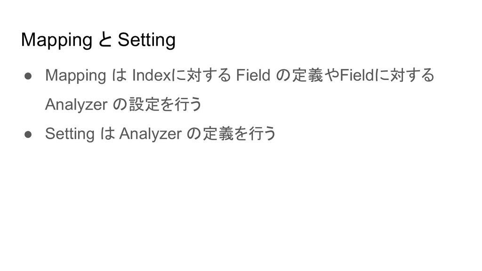482x271 pixels.
Task: Click 'Mapping' at start of first bullet
Action: click(x=76, y=76)
